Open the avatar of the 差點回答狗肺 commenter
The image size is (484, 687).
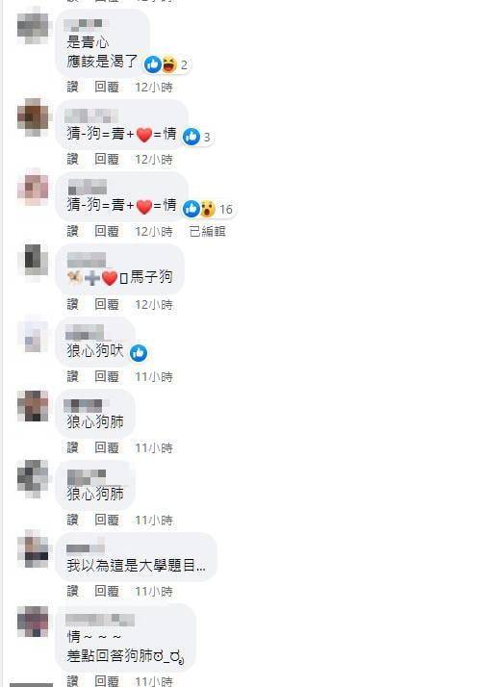33,622
